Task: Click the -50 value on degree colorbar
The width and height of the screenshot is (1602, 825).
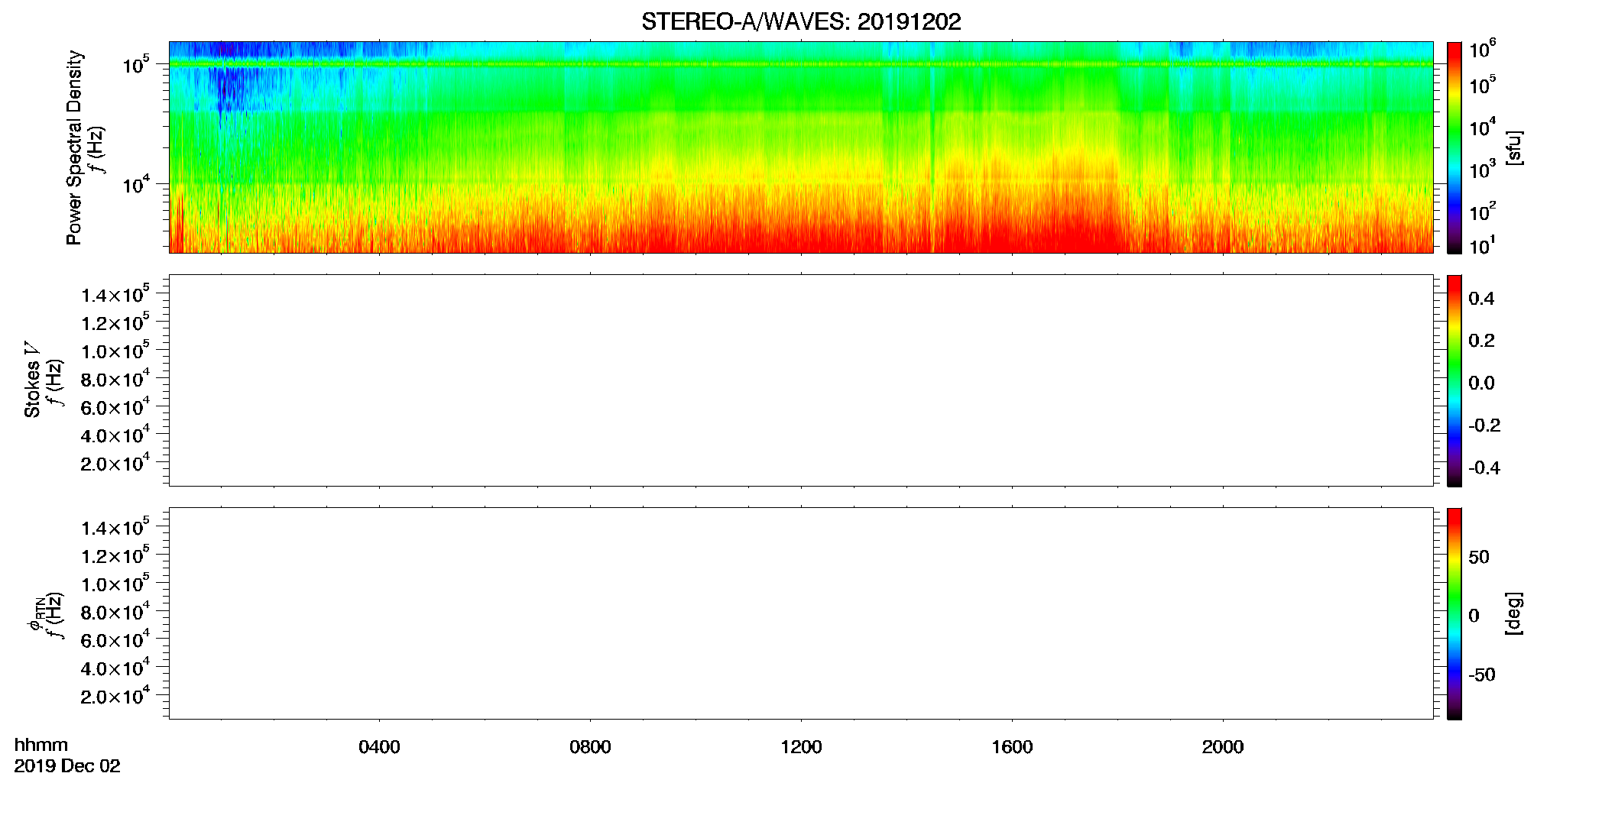Action: (x=1481, y=675)
